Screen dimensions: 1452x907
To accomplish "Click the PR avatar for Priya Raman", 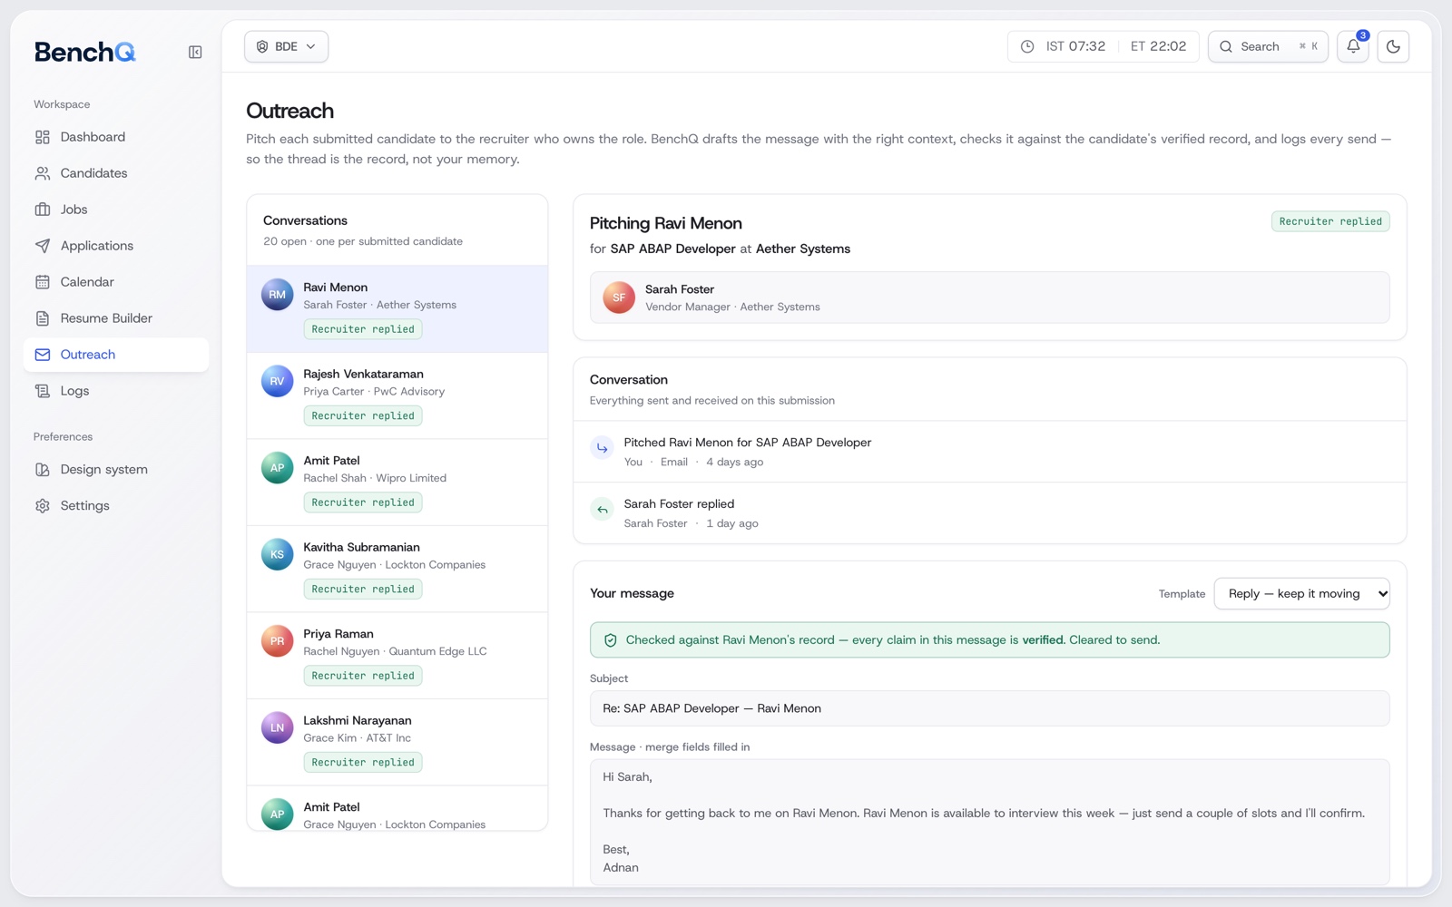I will pyautogui.click(x=278, y=641).
